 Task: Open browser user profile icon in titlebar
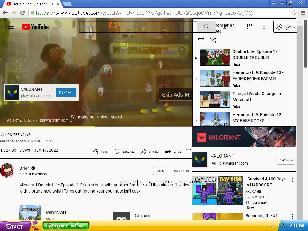[x=273, y=2]
